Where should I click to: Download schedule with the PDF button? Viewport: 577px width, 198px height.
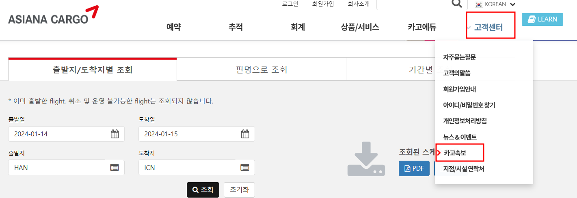pyautogui.click(x=414, y=168)
